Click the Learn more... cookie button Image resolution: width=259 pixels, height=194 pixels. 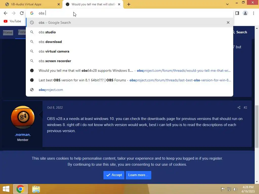(138, 175)
